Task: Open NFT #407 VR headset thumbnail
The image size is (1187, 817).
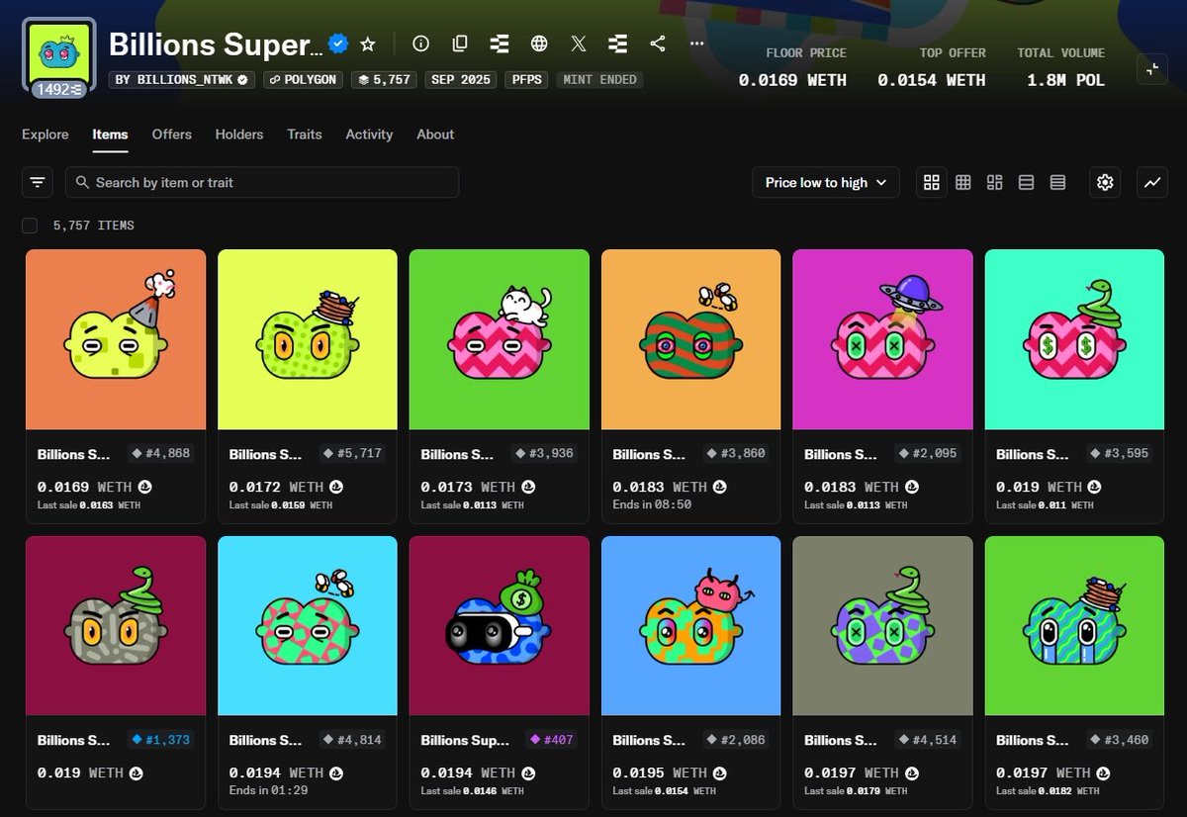Action: point(500,626)
